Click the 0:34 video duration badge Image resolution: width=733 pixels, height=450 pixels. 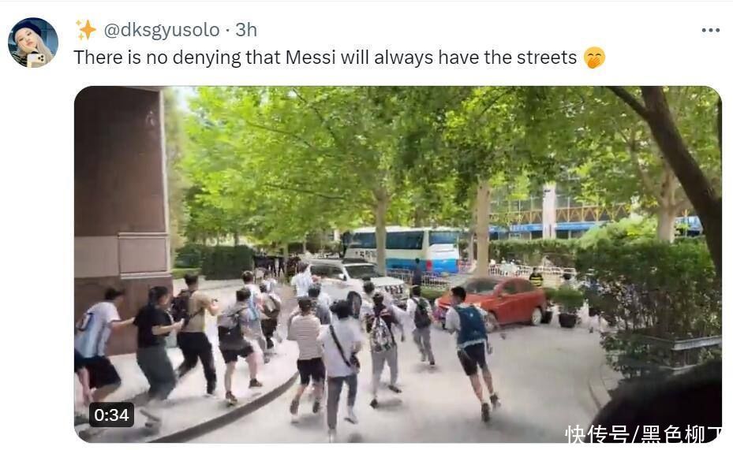[111, 415]
